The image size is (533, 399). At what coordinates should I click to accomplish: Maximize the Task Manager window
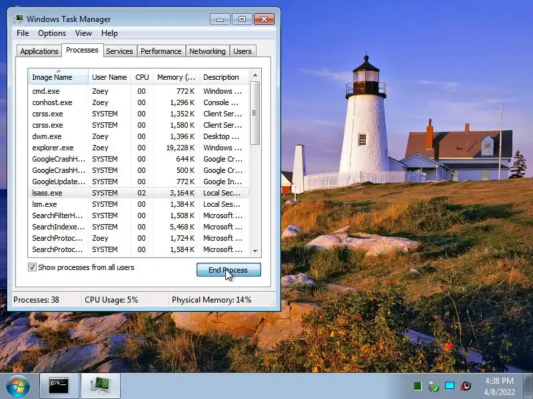pyautogui.click(x=242, y=19)
